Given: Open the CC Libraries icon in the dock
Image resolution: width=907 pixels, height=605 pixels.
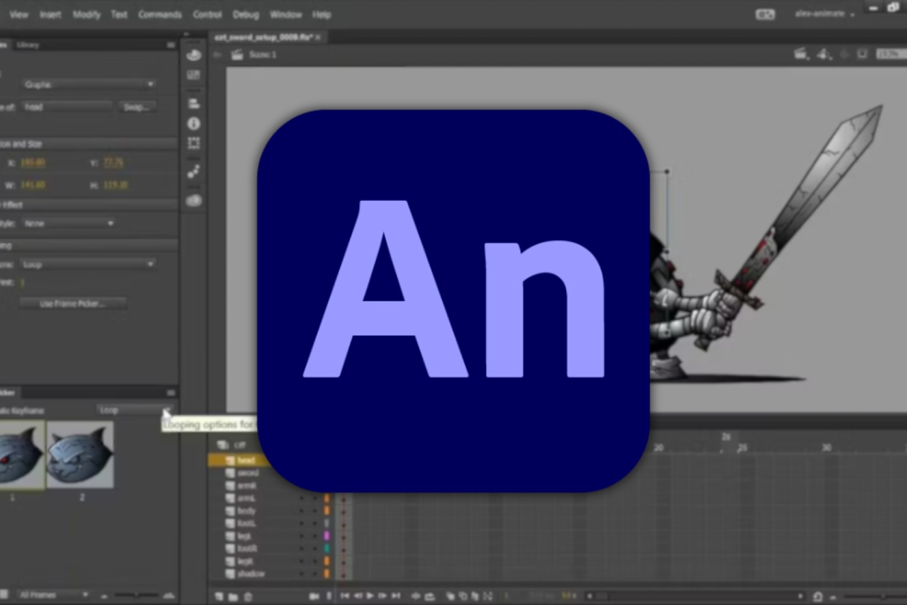Looking at the screenshot, I should pos(194,201).
